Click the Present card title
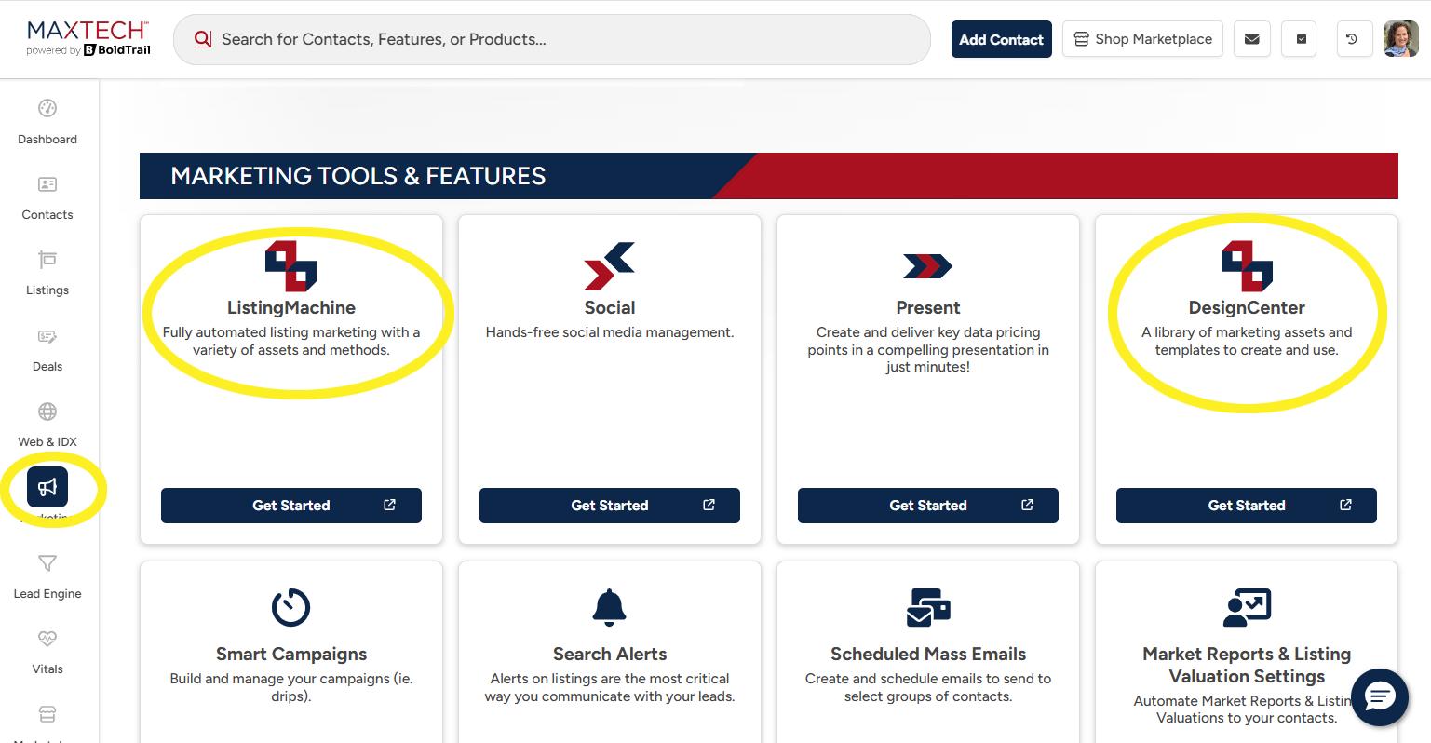This screenshot has width=1431, height=743. point(928,308)
